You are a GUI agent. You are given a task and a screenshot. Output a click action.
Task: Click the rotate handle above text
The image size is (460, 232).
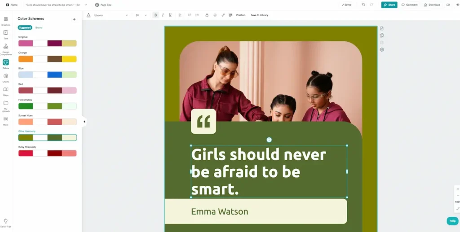pyautogui.click(x=269, y=140)
